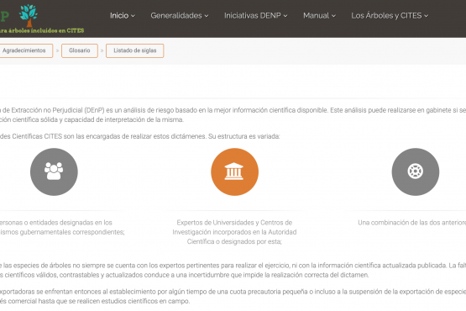Viewport: 466px width, 311px height.
Task: Expand the Los Árboles y CITES chevron
Action: tap(426, 16)
